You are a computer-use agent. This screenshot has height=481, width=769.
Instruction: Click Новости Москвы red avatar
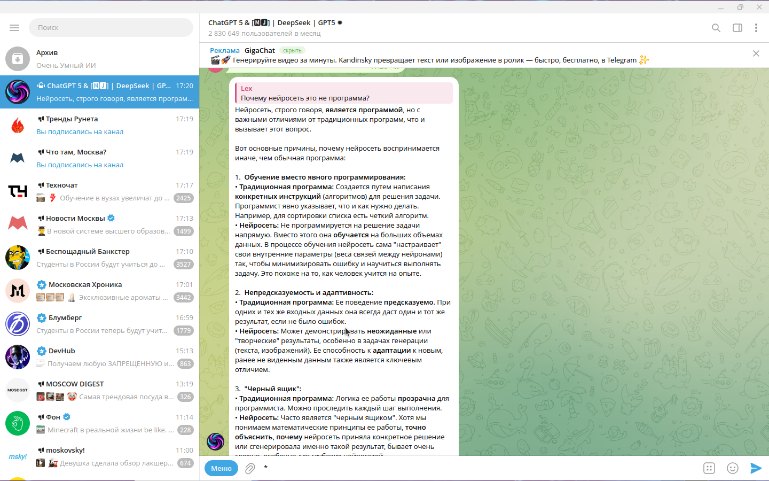tap(18, 224)
